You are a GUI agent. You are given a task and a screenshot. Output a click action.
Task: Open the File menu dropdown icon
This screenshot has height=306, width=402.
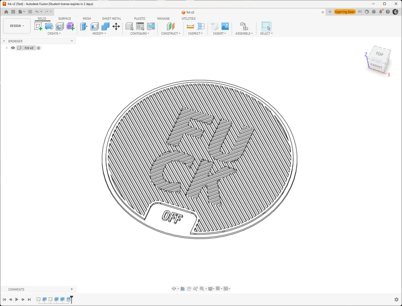(x=22, y=12)
